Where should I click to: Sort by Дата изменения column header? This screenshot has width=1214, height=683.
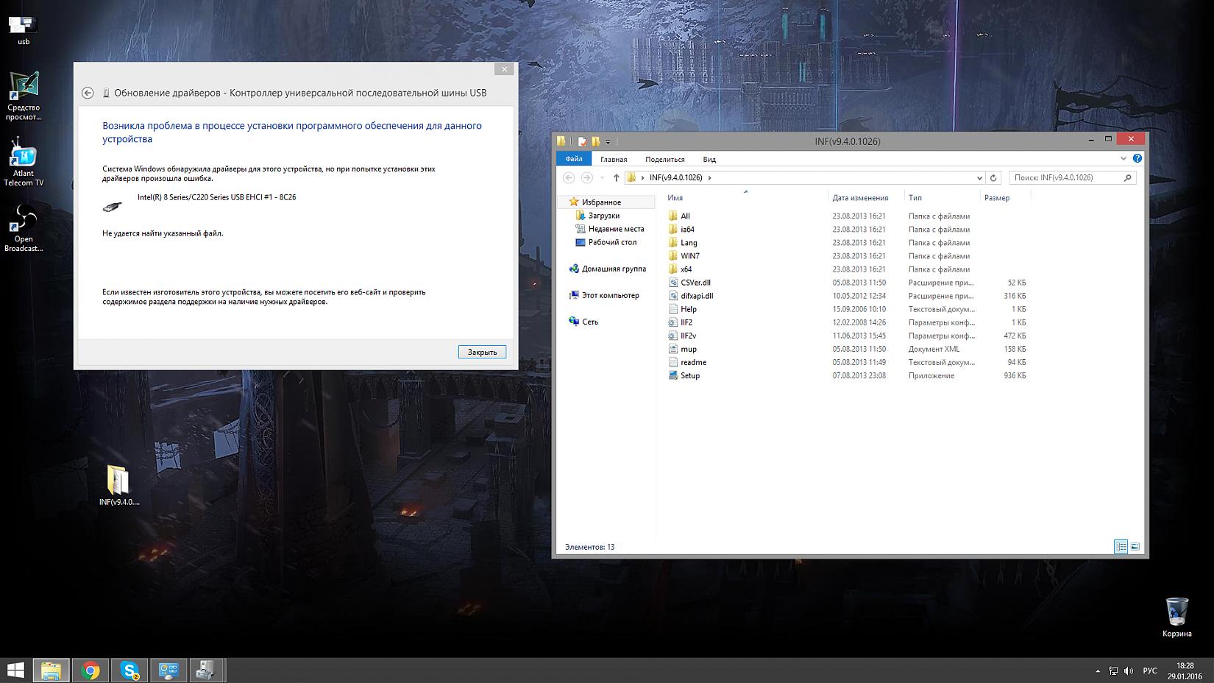coord(859,197)
